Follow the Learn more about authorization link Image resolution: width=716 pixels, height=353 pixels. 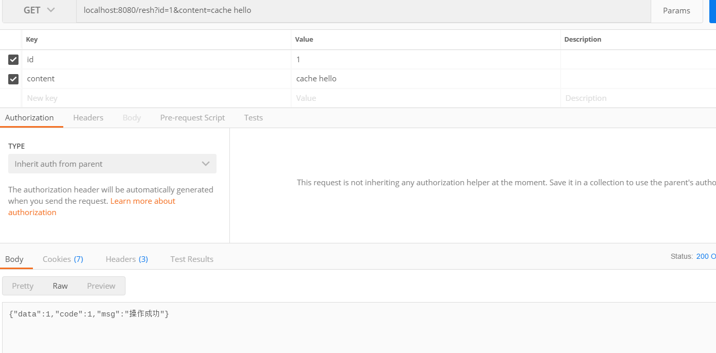[142, 201]
